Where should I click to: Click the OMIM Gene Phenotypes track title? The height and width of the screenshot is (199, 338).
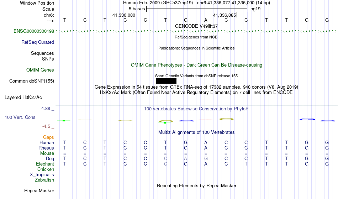coord(196,65)
